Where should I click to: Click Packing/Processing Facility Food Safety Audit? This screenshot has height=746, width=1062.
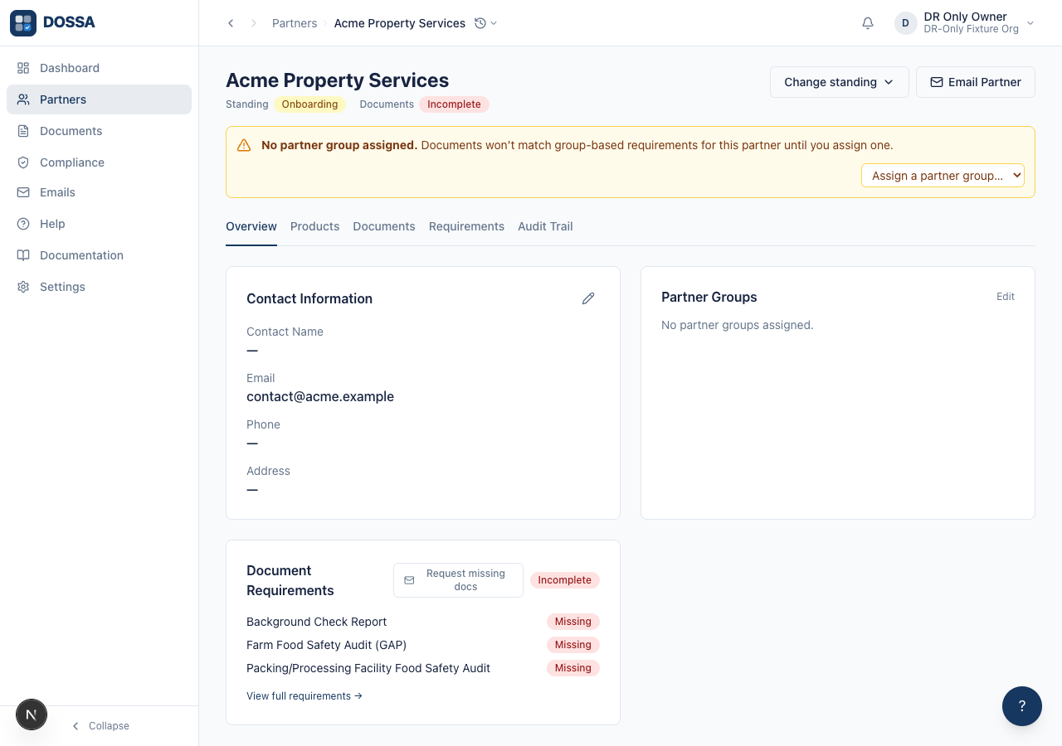368,668
